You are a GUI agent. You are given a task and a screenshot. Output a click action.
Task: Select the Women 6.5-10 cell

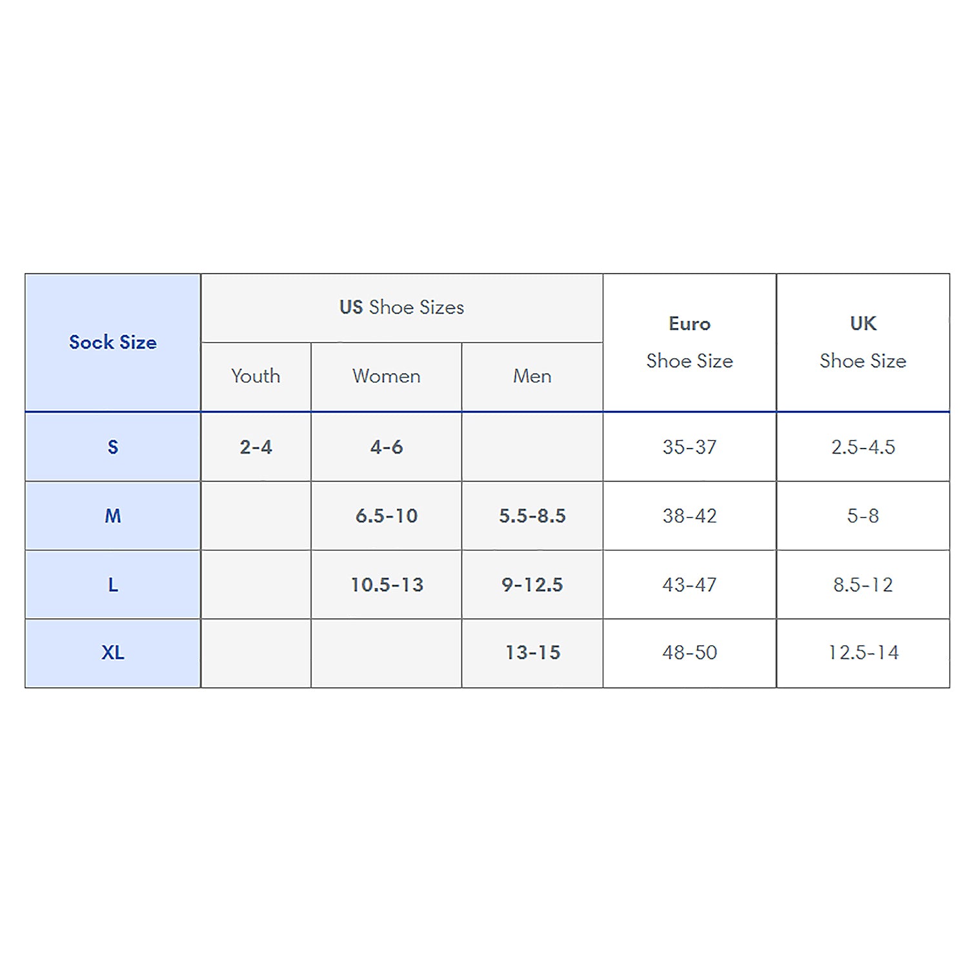(387, 516)
